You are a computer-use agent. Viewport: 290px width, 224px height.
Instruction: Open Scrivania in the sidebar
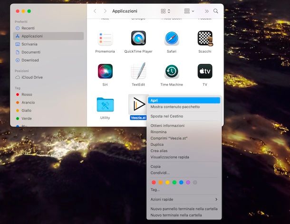[x=48, y=44]
